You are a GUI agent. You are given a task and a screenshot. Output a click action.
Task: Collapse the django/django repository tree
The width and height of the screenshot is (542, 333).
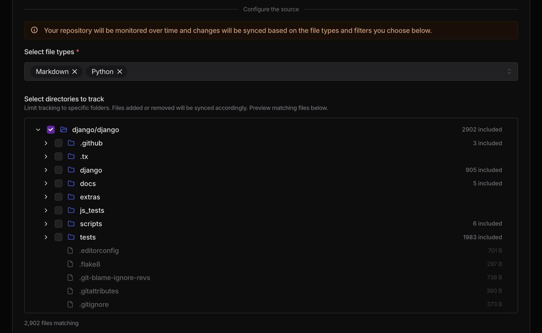(38, 129)
